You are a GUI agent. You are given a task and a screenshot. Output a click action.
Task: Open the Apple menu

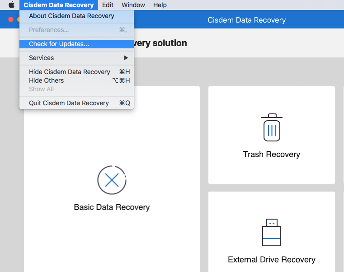click(x=11, y=5)
